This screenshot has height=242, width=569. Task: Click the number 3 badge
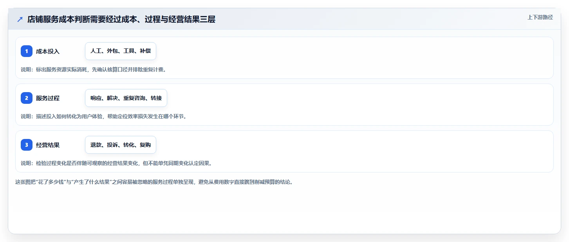pos(27,145)
